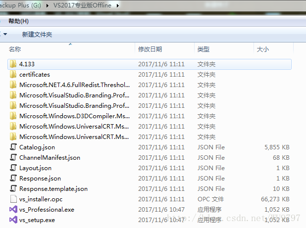Click the vs_installer.opc blank file icon
The width and height of the screenshot is (306, 228).
[x=13, y=199]
